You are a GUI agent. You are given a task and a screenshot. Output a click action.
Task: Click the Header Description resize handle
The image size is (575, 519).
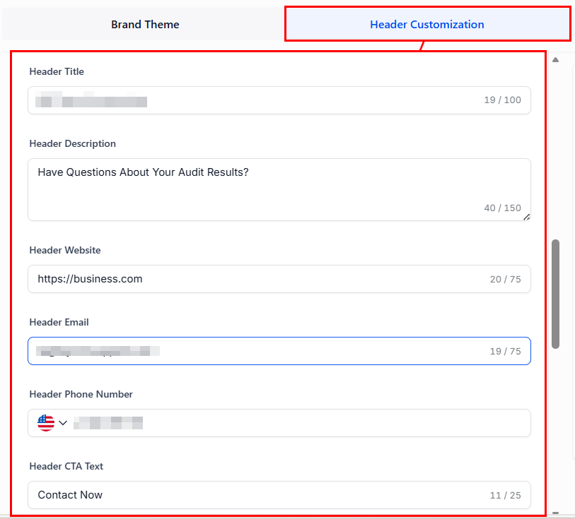(x=527, y=217)
